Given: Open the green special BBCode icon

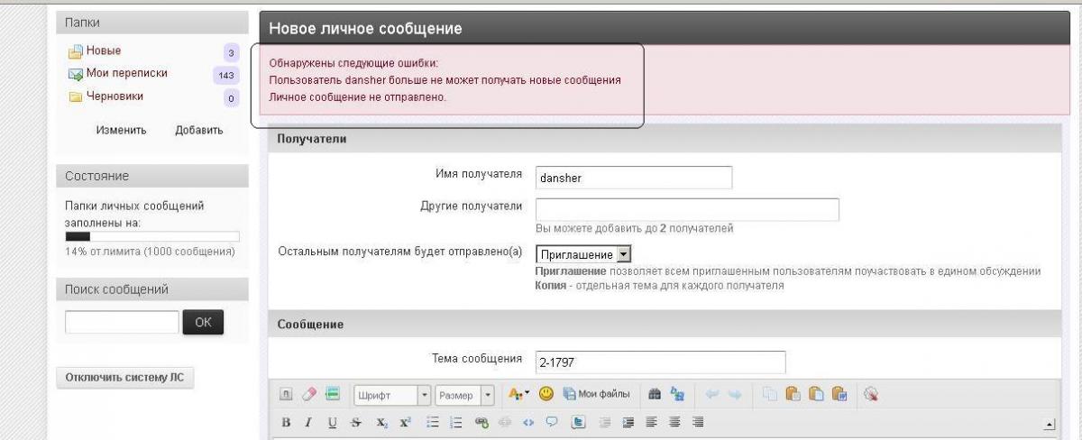Looking at the screenshot, I should (332, 394).
